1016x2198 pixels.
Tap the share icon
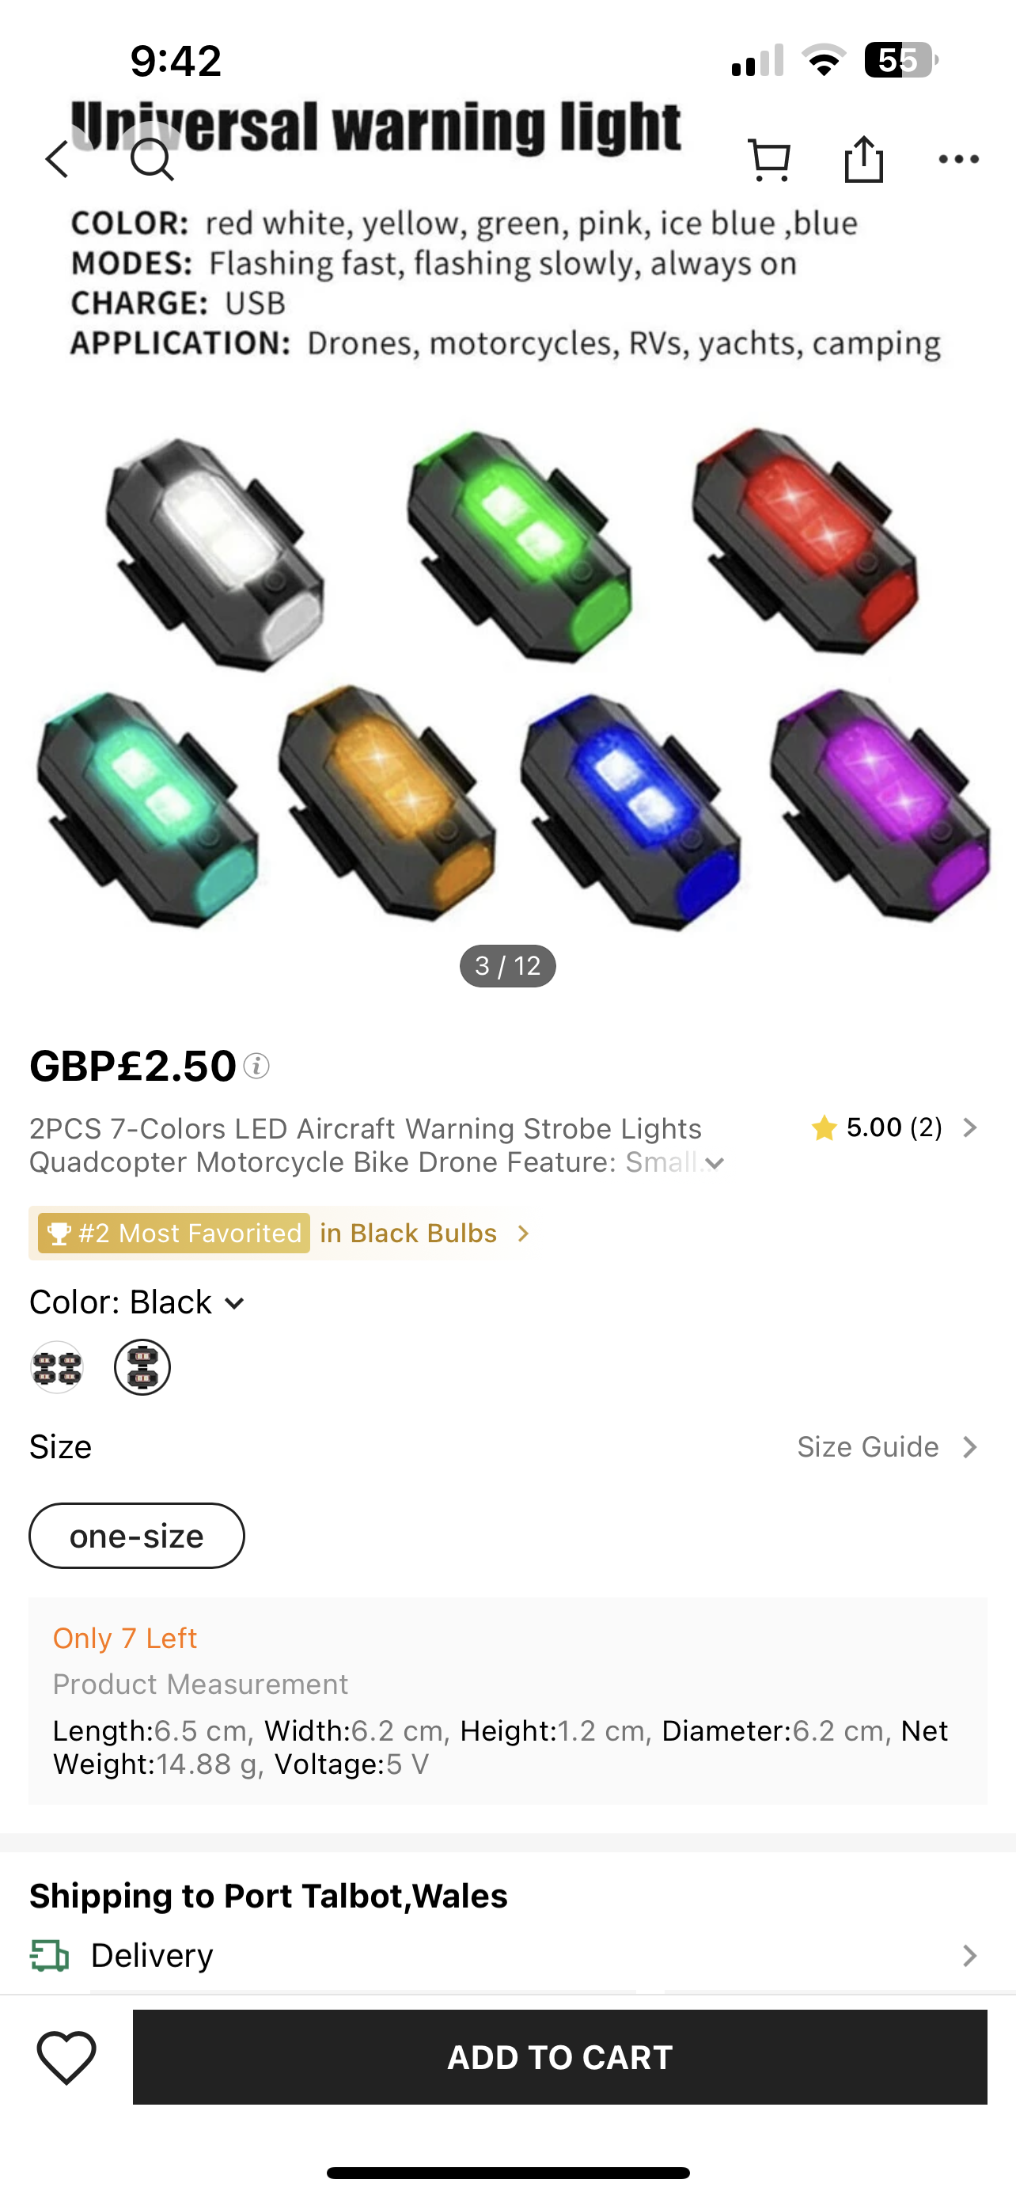[x=863, y=159]
